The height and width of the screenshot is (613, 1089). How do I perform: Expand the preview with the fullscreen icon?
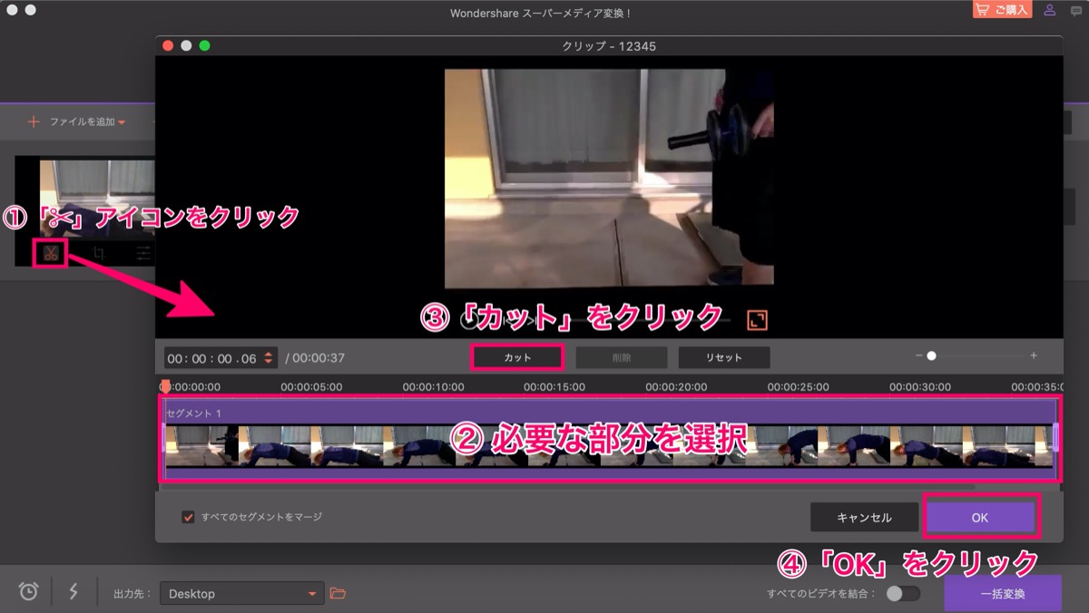pos(757,319)
